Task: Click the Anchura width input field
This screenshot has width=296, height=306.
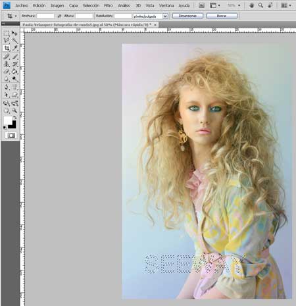Action: tap(45, 16)
